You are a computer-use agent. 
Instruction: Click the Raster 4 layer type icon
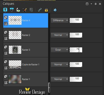click(6, 17)
